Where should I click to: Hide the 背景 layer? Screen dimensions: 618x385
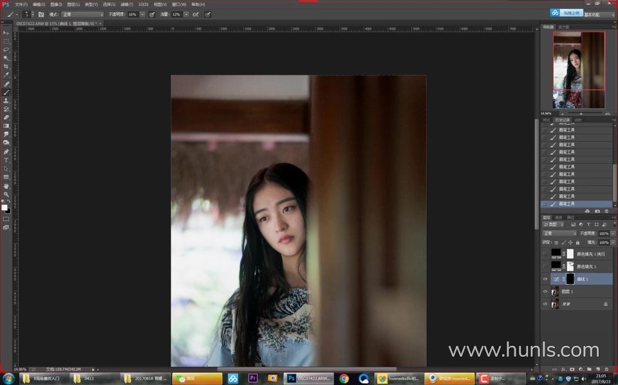pos(545,304)
